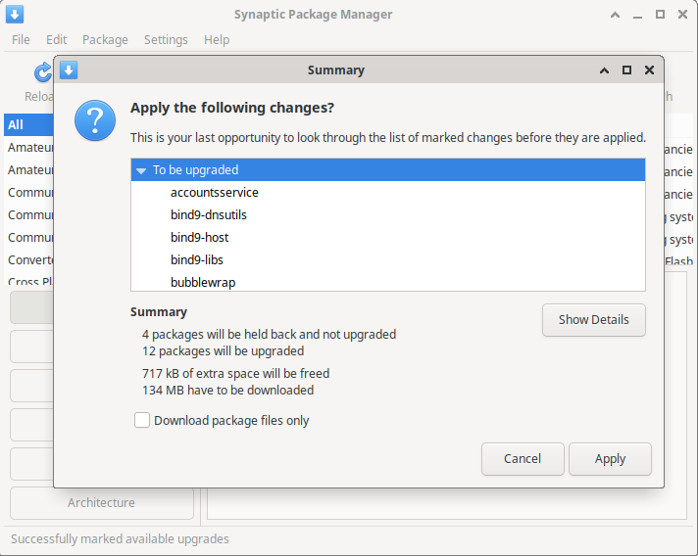
Task: Open the Package menu
Action: coord(105,39)
